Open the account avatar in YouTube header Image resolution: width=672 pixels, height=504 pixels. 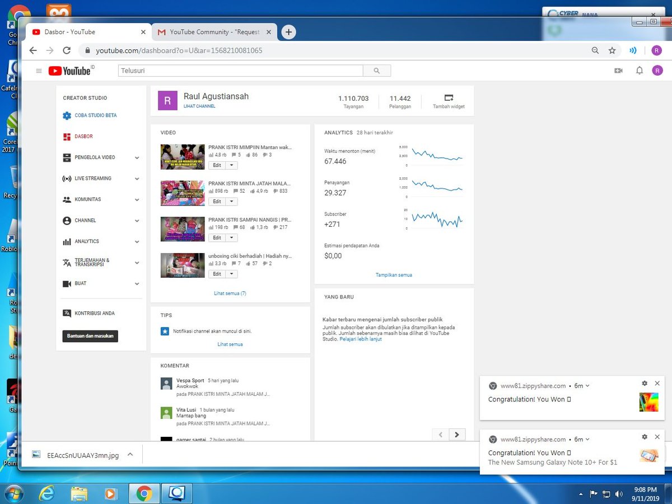[657, 71]
